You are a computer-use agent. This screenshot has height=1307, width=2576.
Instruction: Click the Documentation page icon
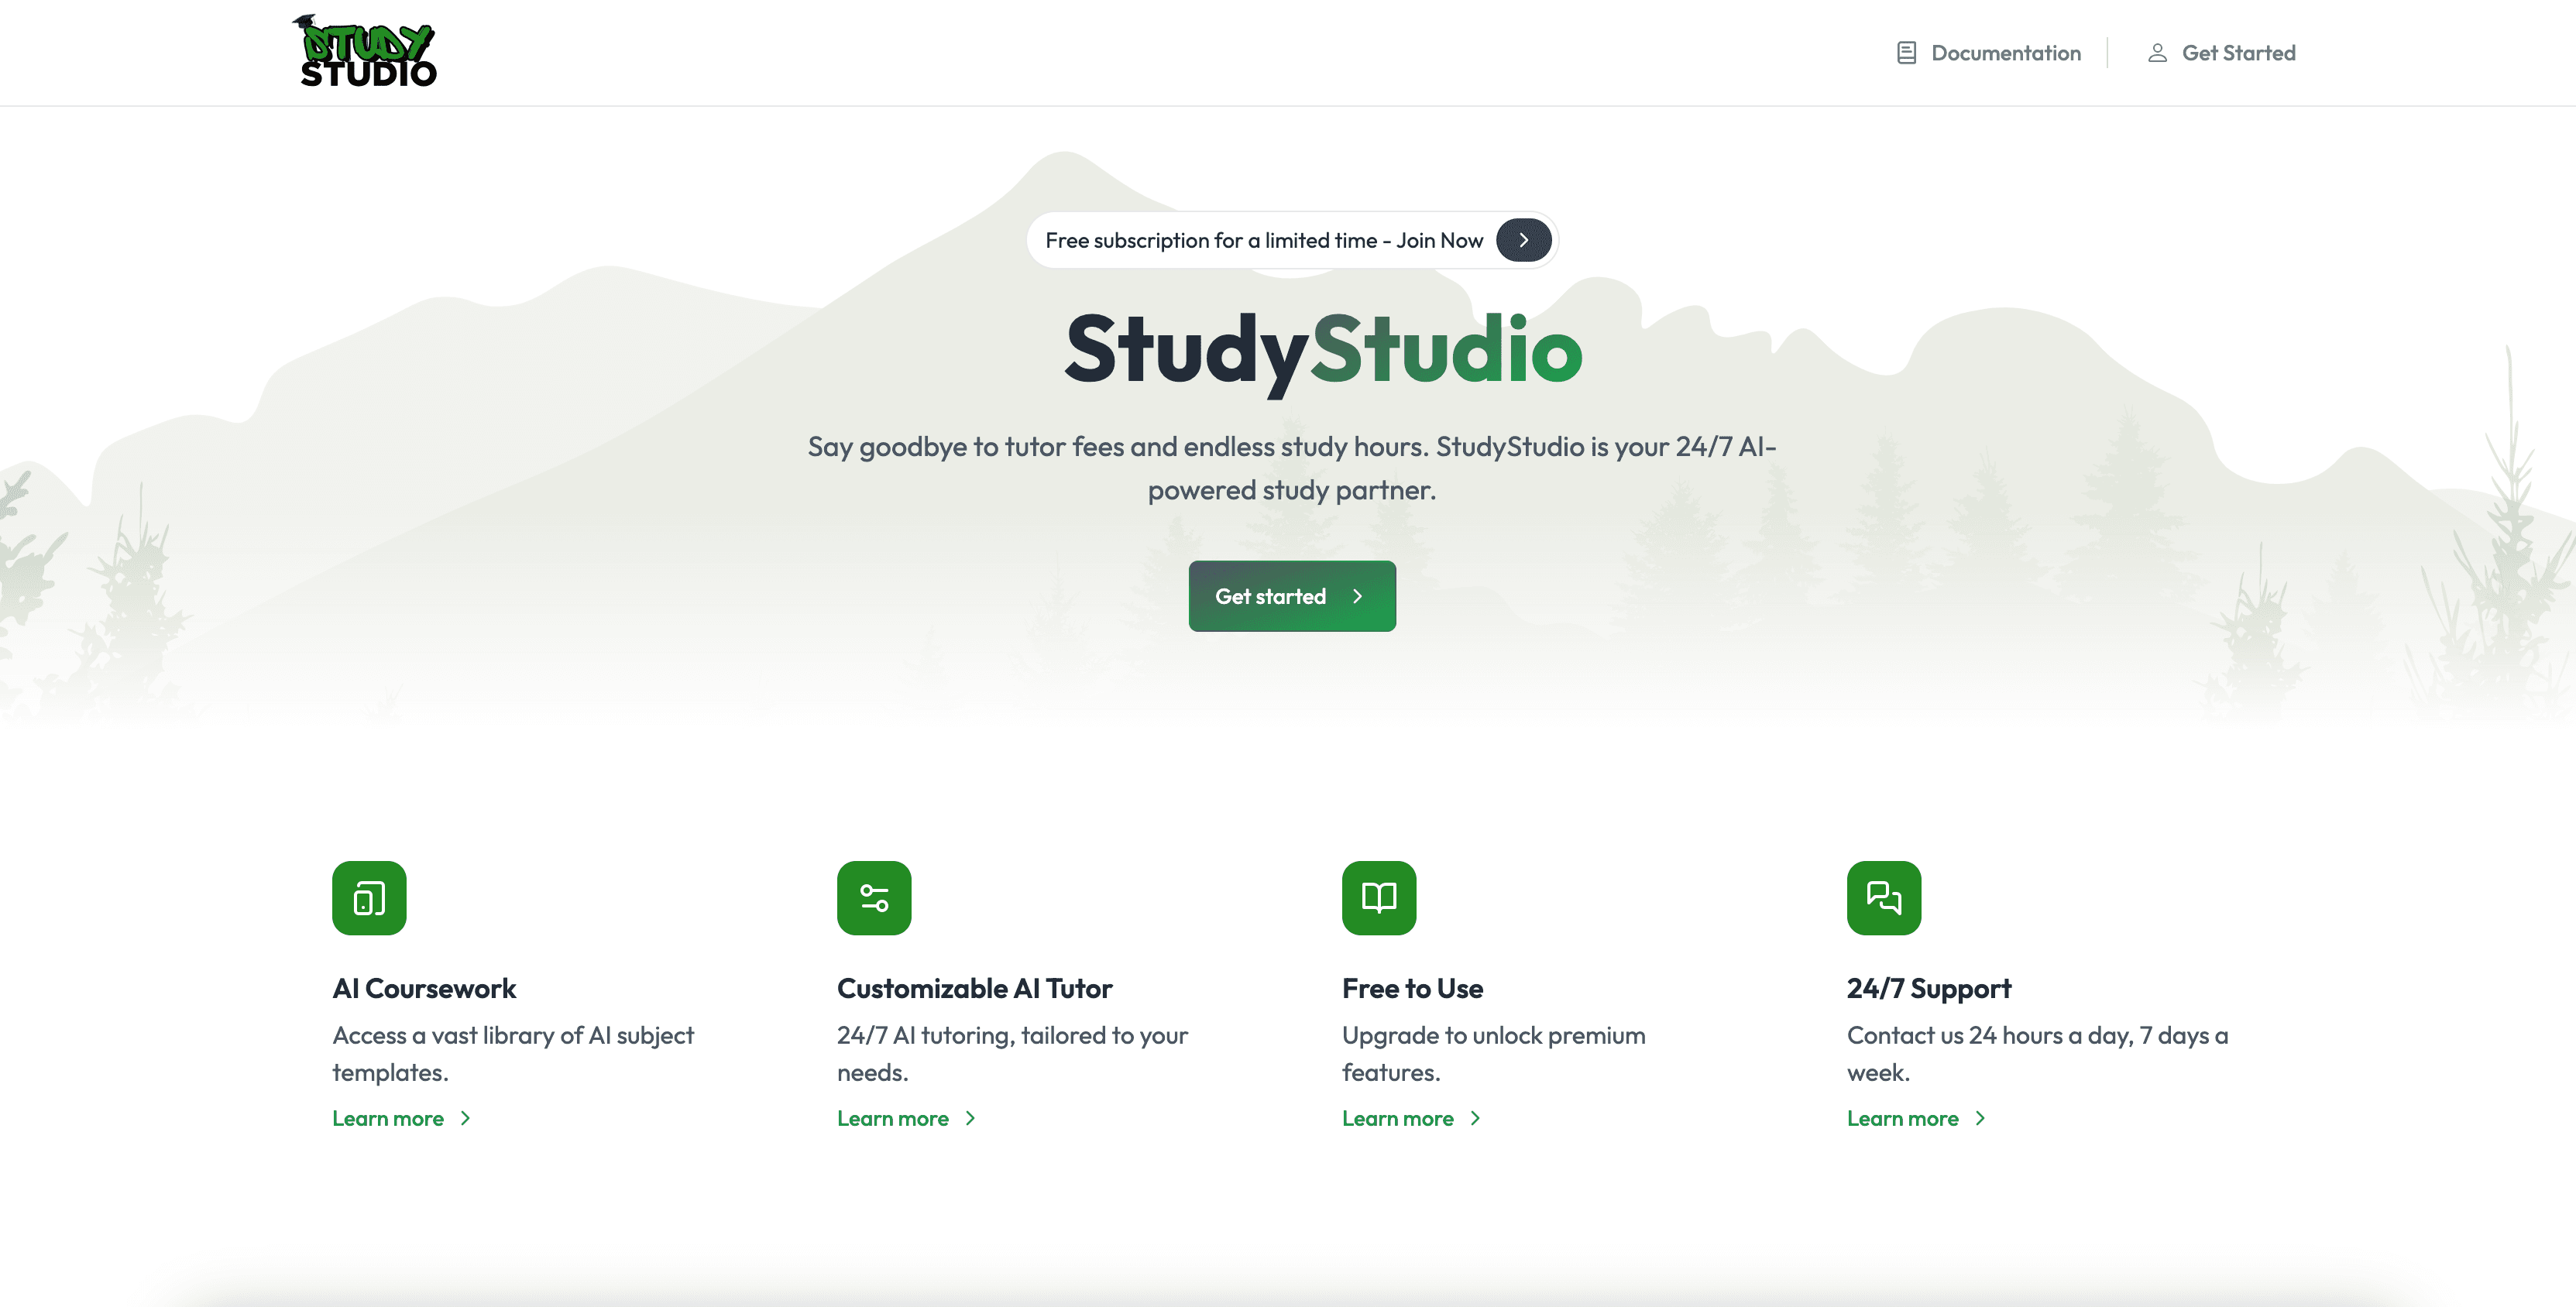point(1906,53)
